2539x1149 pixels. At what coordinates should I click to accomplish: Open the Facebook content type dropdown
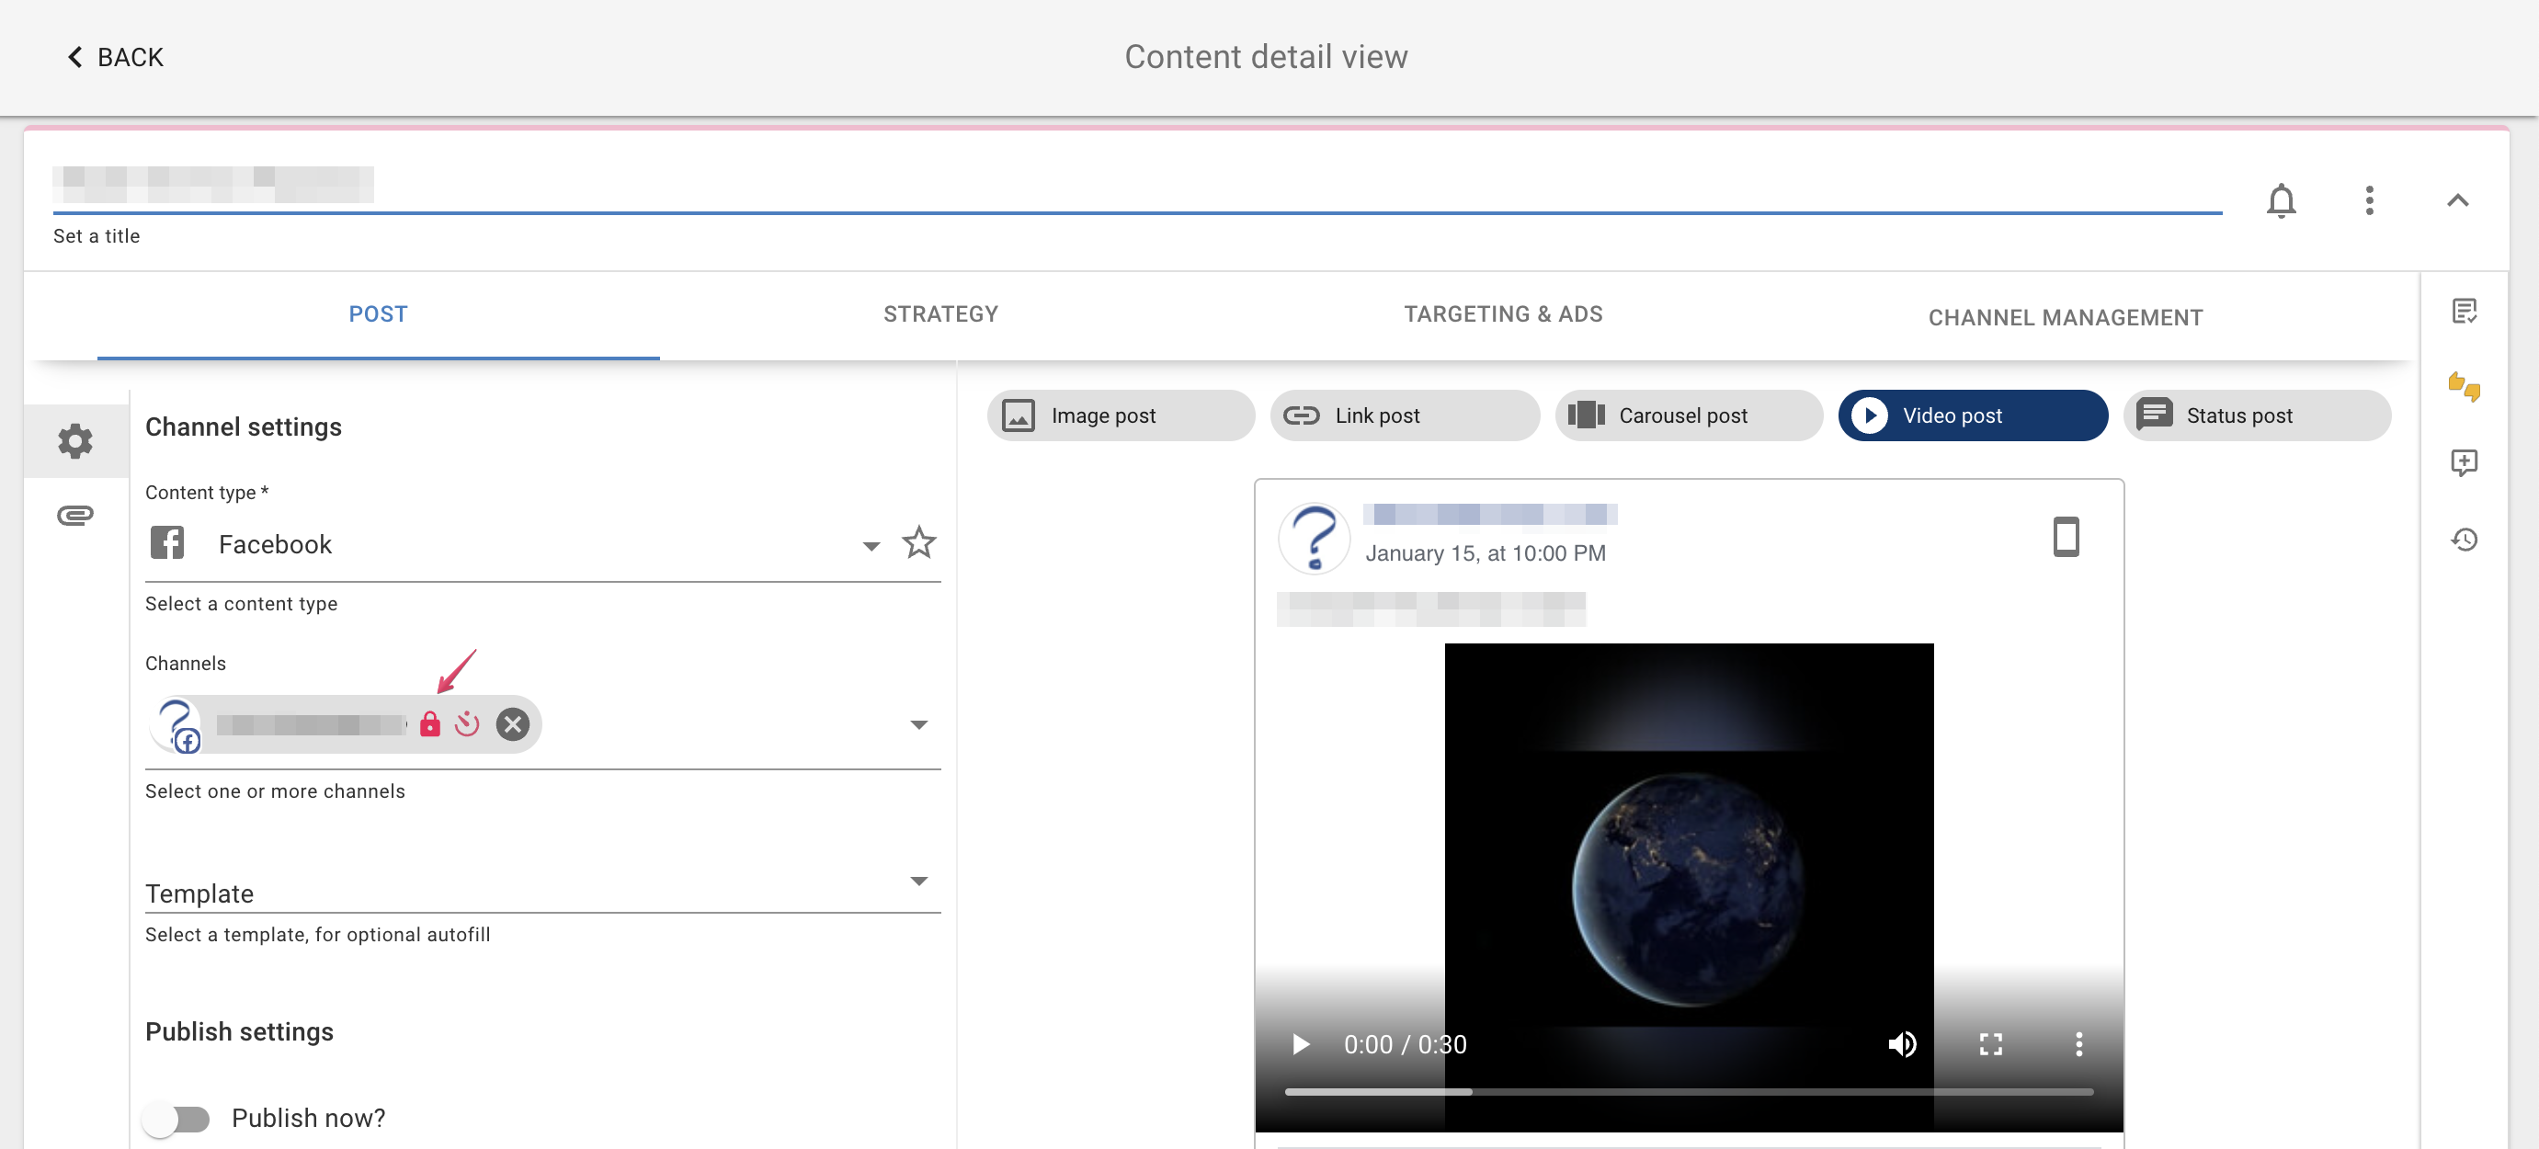871,545
